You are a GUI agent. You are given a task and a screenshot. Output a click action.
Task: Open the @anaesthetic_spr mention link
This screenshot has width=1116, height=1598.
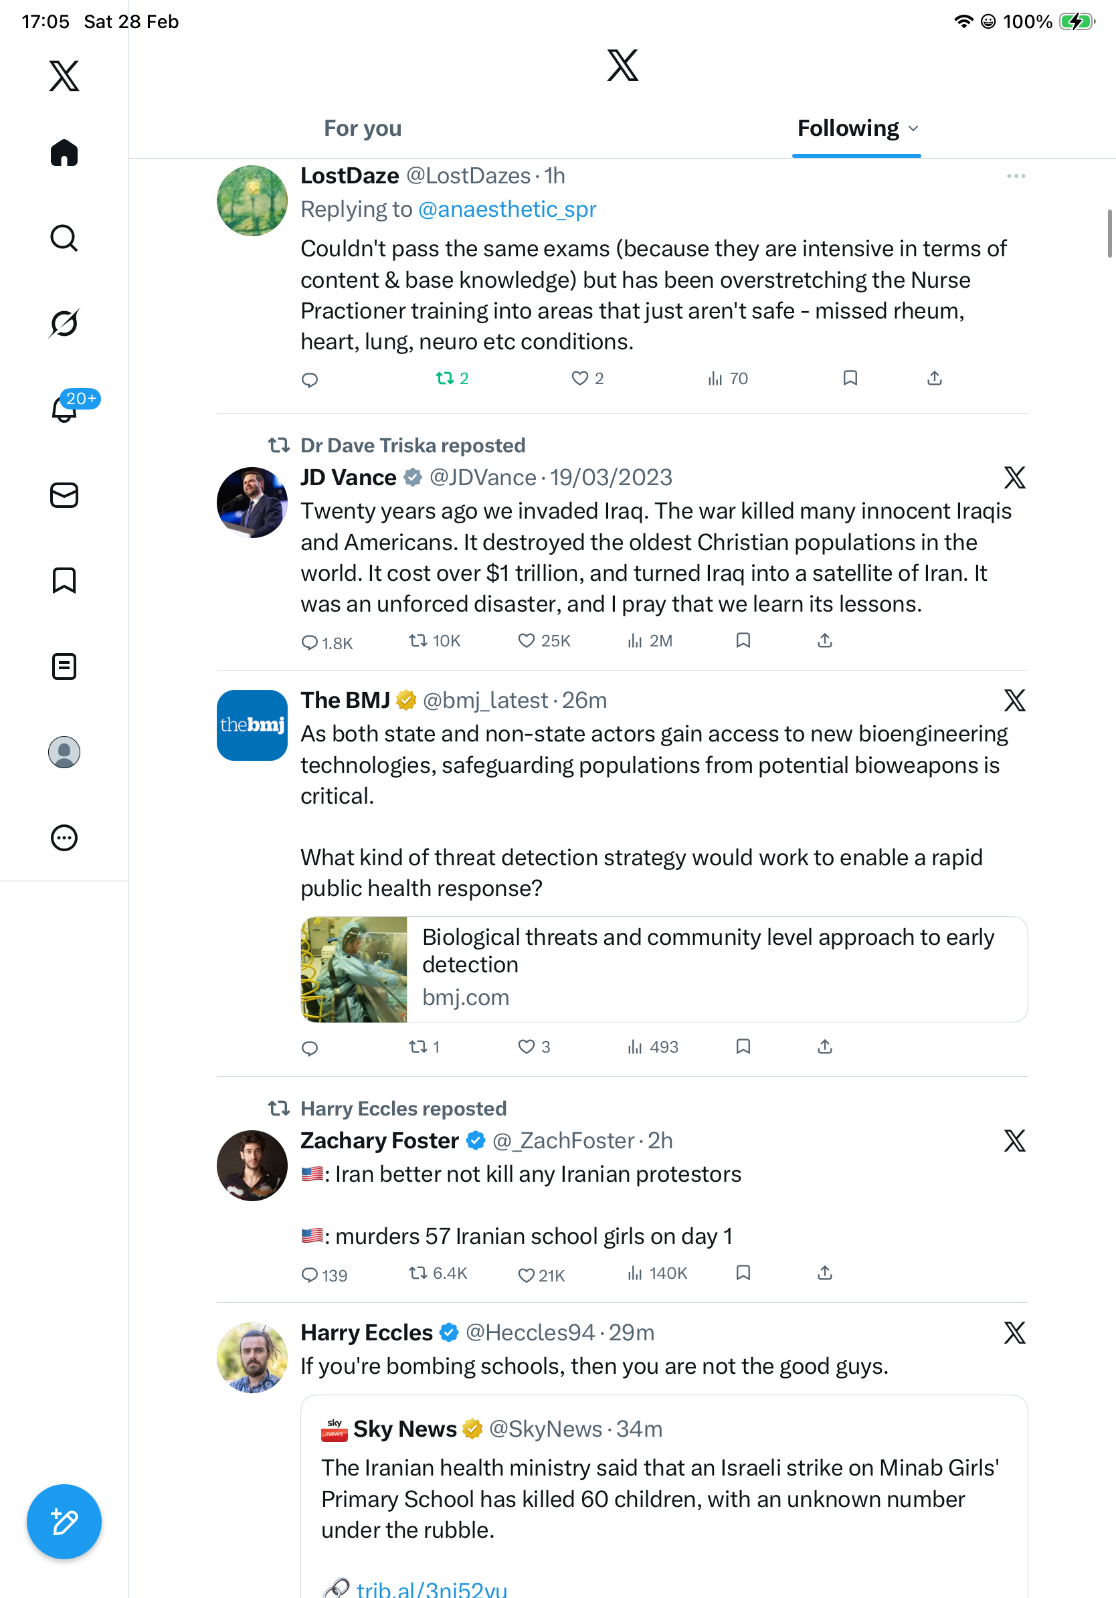pos(507,209)
